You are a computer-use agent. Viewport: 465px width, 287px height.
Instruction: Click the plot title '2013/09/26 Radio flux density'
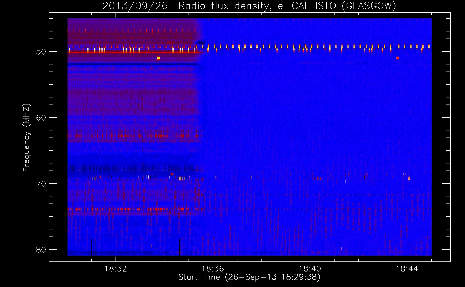click(x=249, y=6)
